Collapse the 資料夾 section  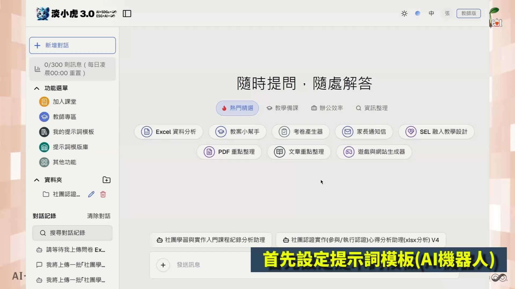37,180
